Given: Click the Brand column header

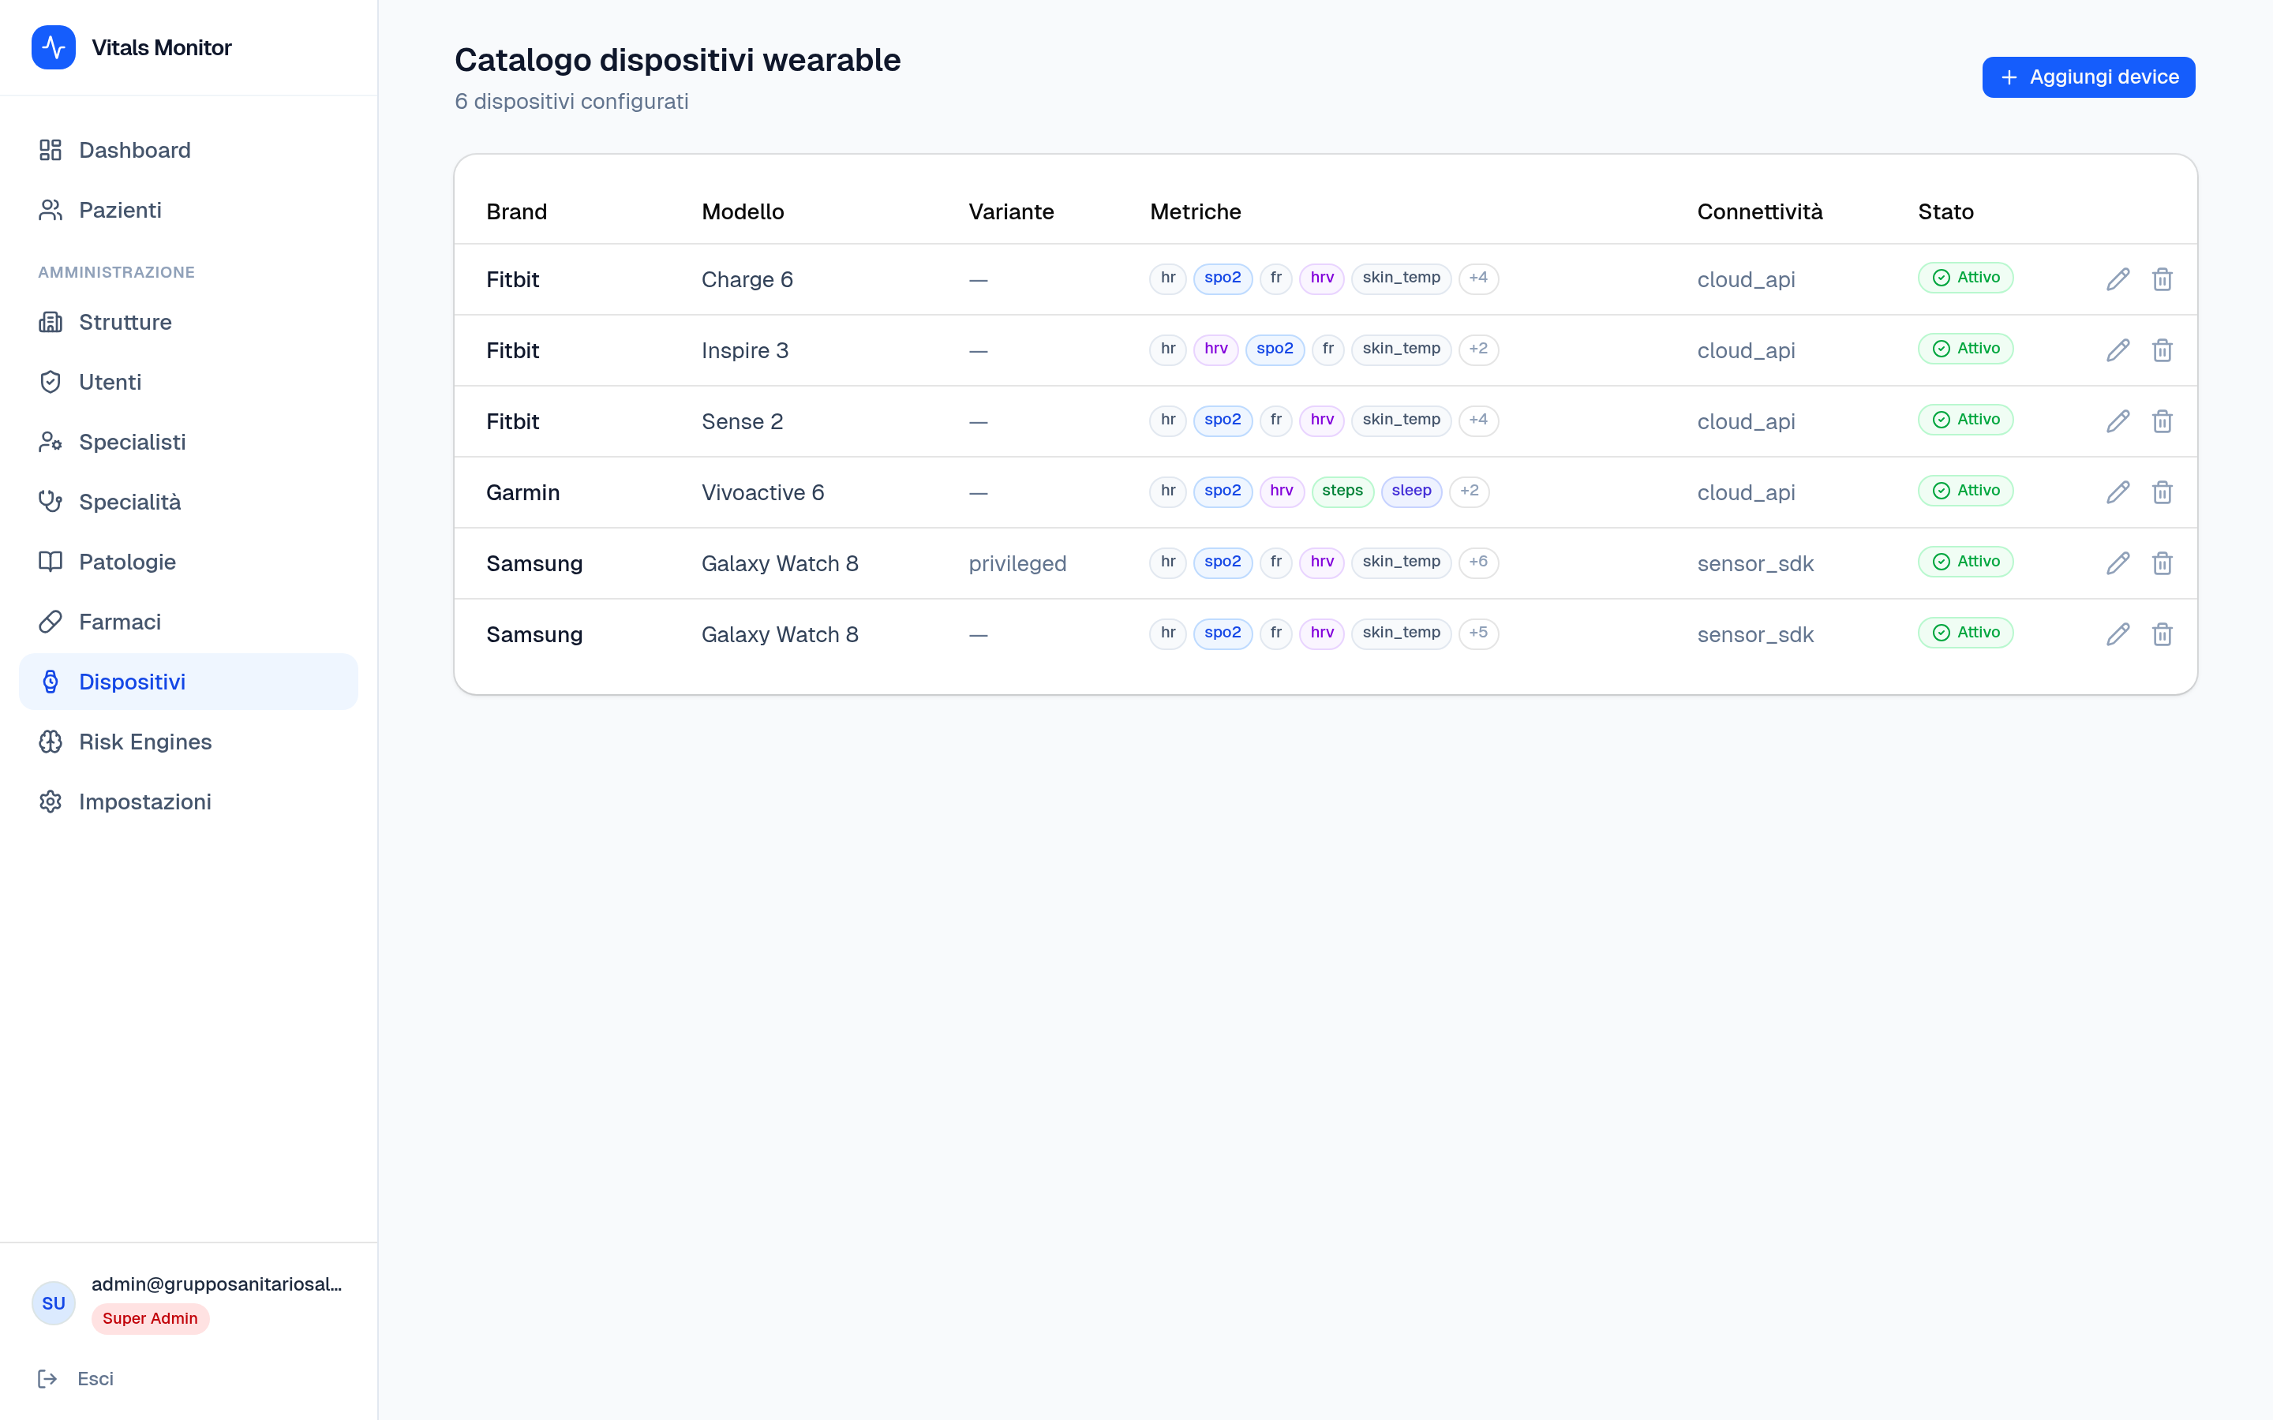Looking at the screenshot, I should coord(517,212).
